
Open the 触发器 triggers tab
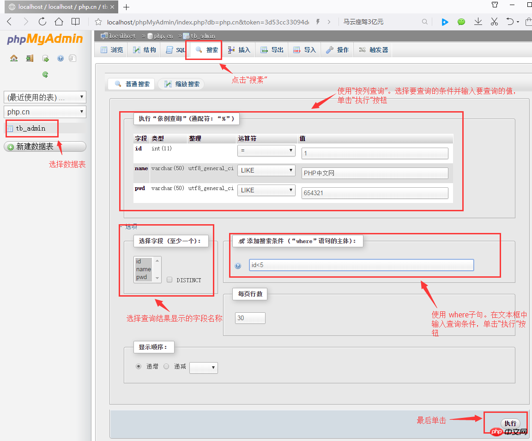point(373,50)
